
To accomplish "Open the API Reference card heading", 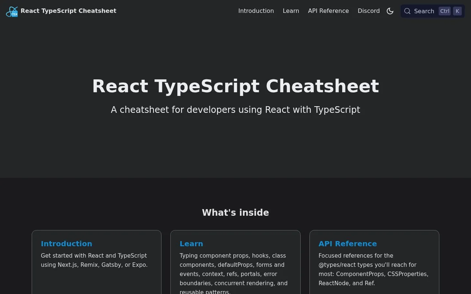I will tap(348, 244).
